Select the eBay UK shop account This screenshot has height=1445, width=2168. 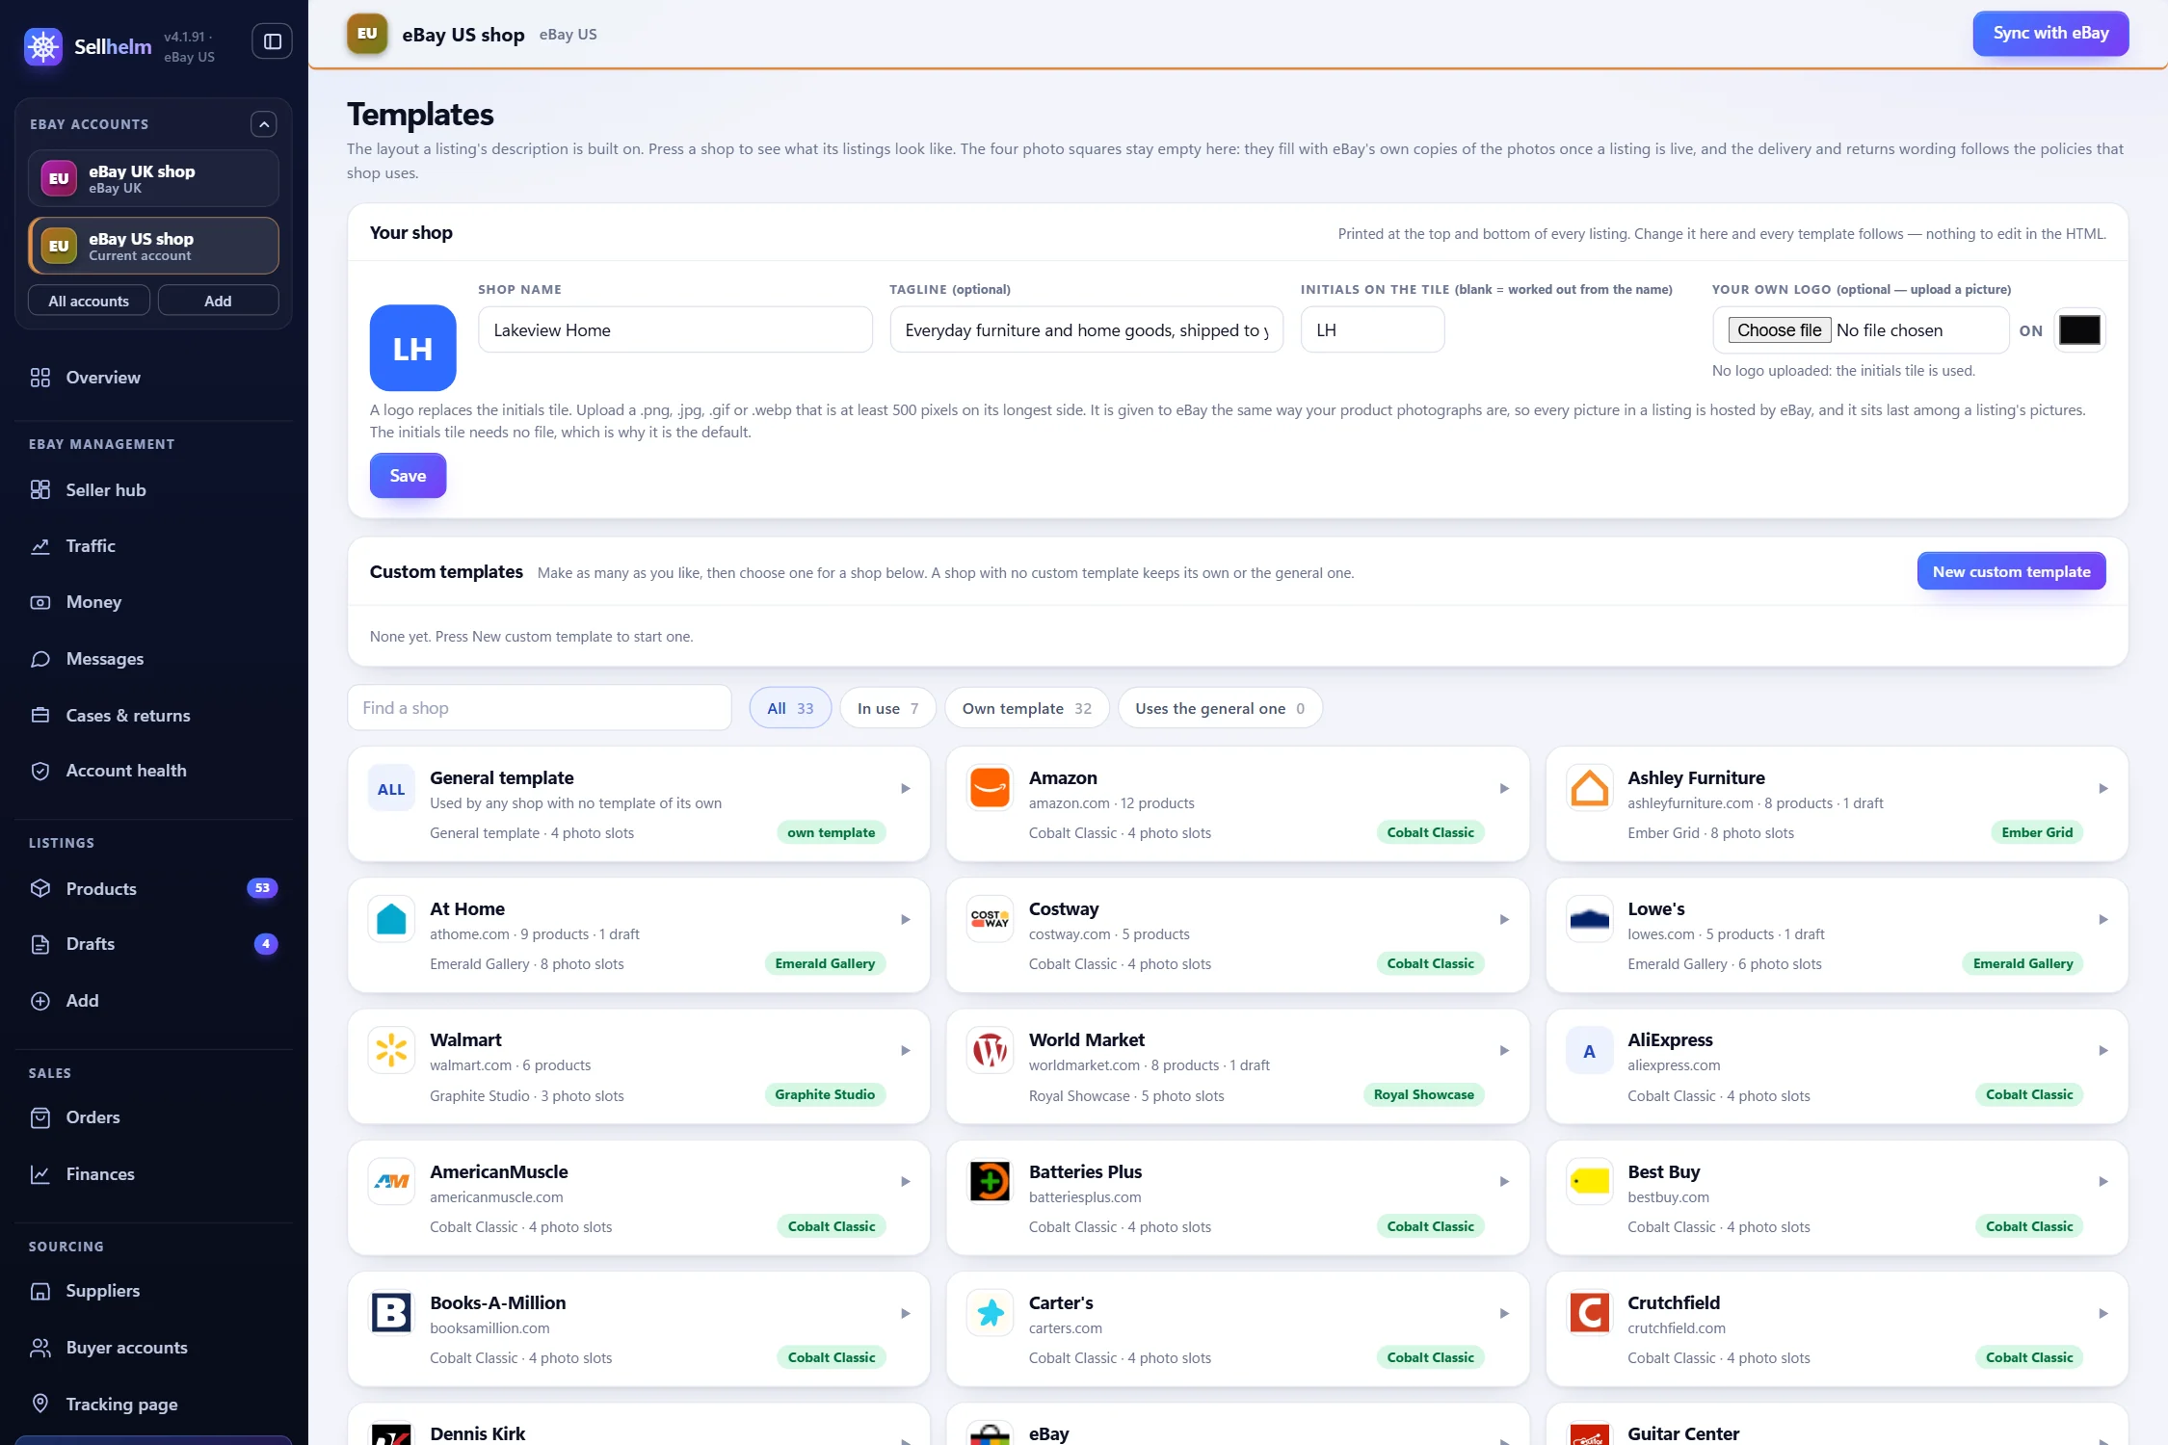click(x=153, y=178)
